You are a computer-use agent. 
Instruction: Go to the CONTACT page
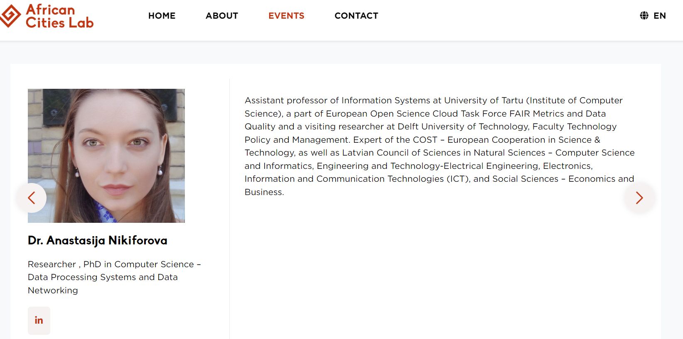(356, 16)
